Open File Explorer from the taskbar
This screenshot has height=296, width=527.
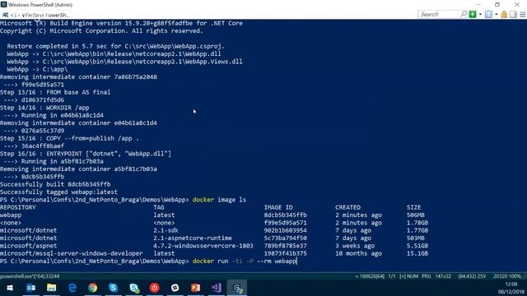pyautogui.click(x=51, y=288)
